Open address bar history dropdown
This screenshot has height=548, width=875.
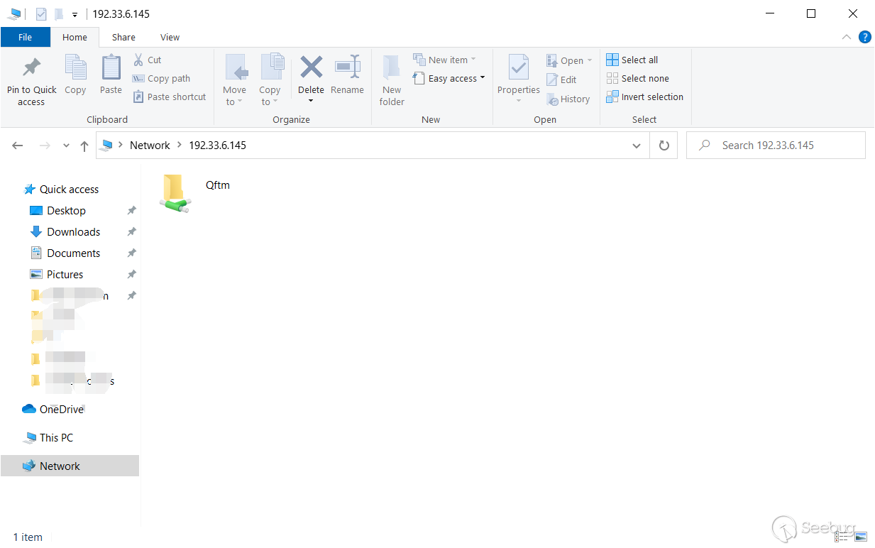637,146
